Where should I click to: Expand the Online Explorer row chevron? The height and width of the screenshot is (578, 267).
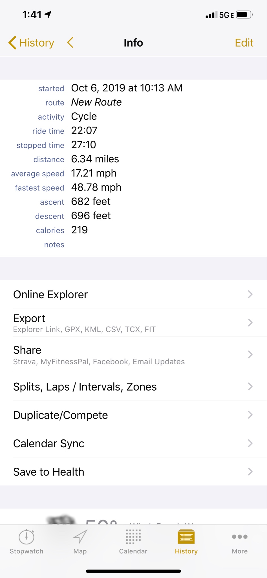(x=250, y=294)
